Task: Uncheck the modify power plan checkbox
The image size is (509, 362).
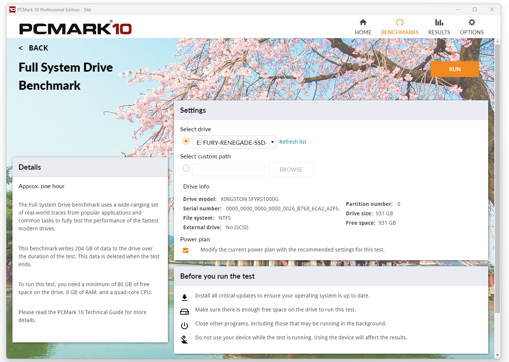Action: coord(186,250)
